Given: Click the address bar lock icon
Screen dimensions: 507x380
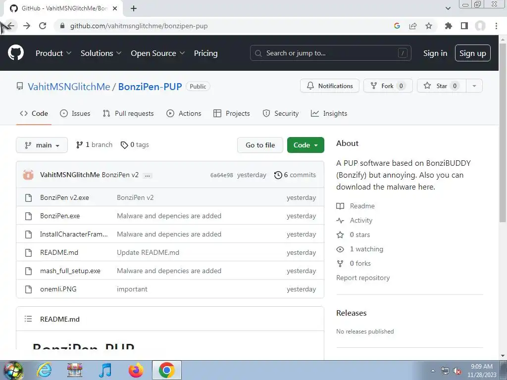Looking at the screenshot, I should point(63,26).
